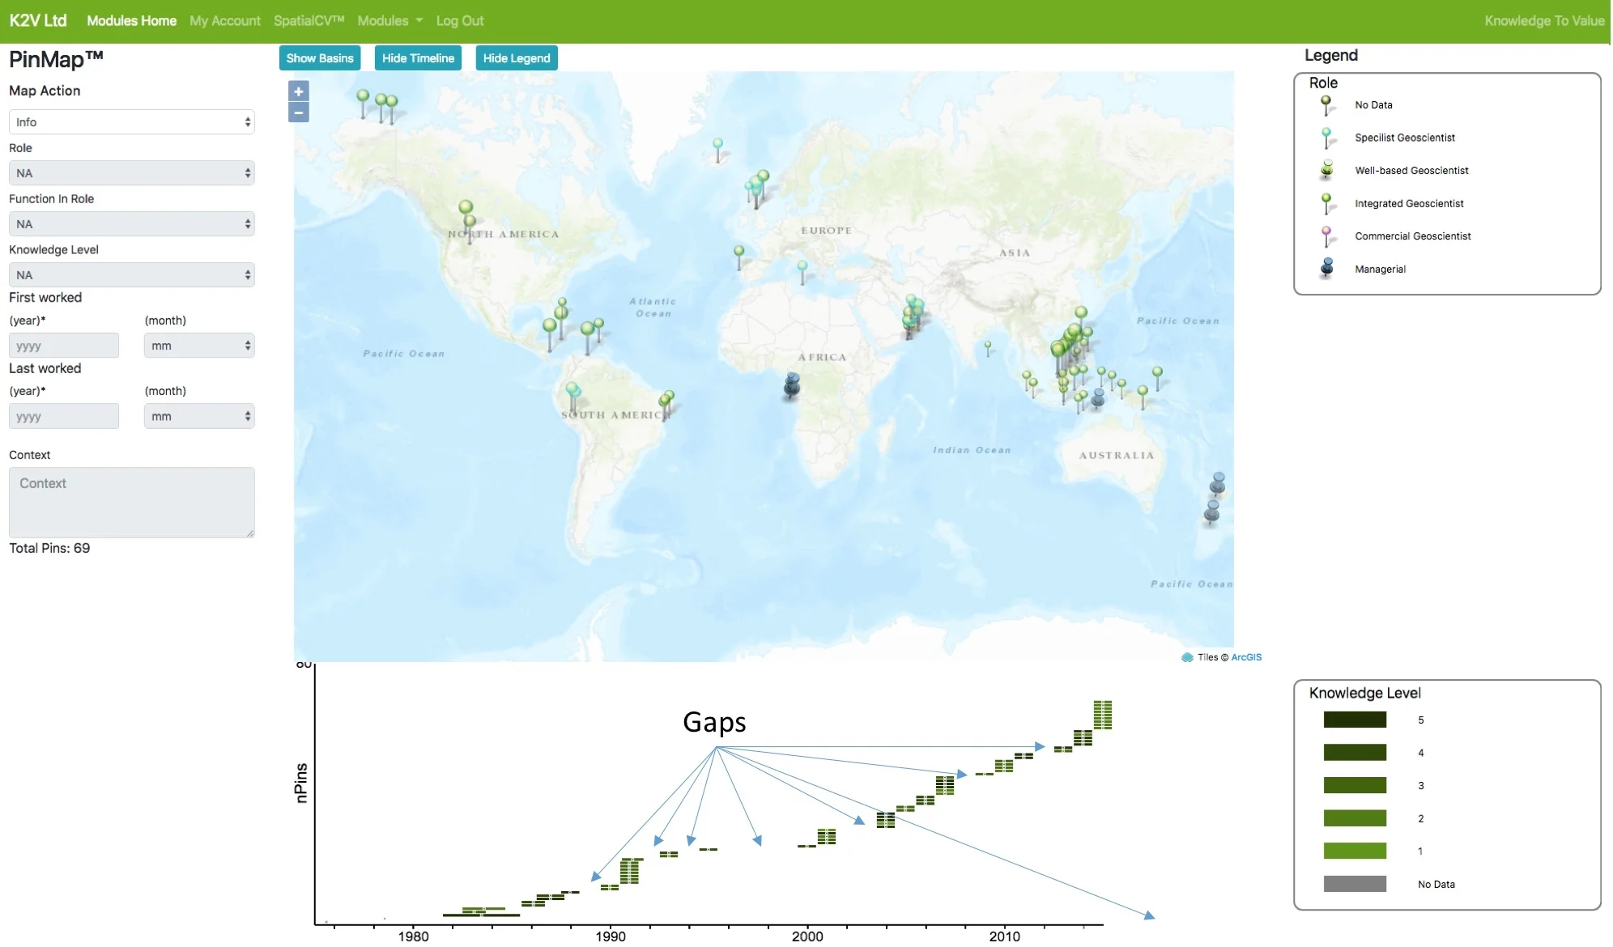
Task: Hide the legend panel
Action: pos(516,58)
